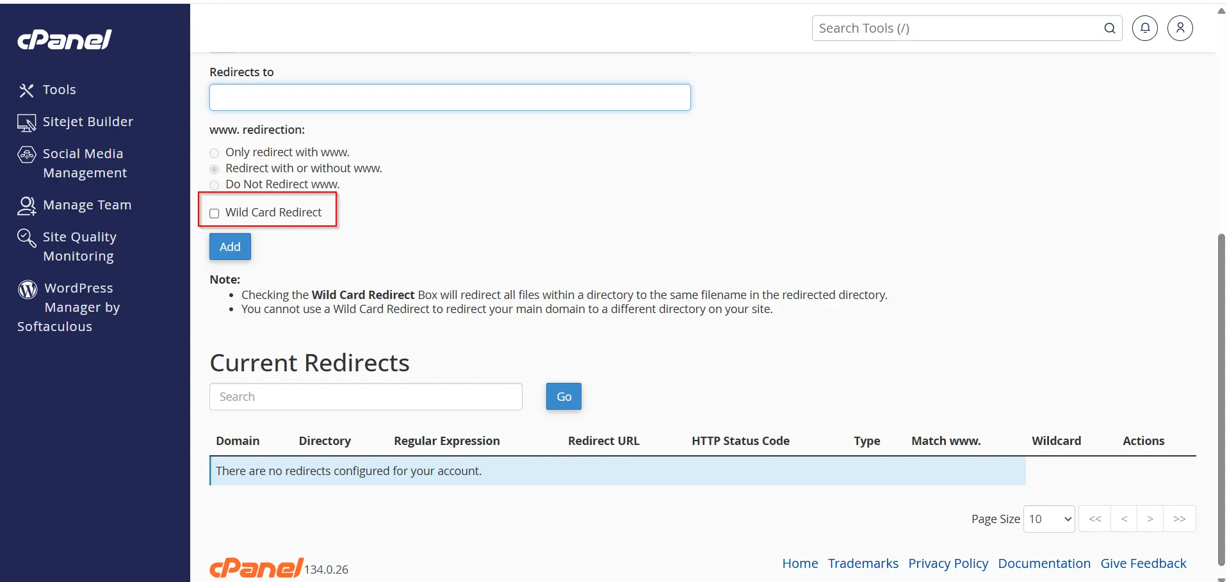
Task: Click the Regular Expression column header
Action: point(447,441)
